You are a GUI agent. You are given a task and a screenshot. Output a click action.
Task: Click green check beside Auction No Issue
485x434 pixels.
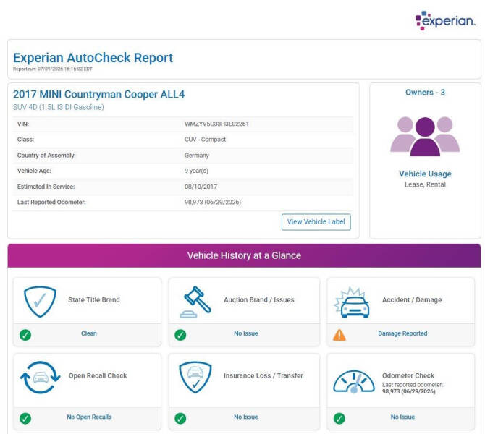pyautogui.click(x=180, y=335)
